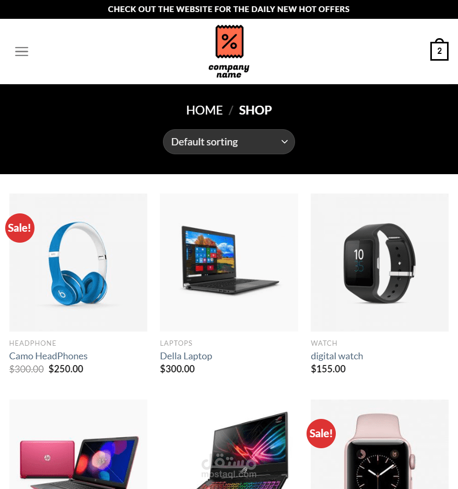
Task: Go to HOME breadcrumb link
Action: click(x=204, y=110)
